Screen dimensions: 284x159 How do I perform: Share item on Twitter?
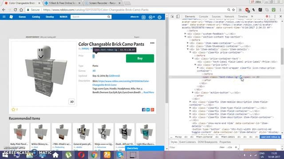click(148, 110)
